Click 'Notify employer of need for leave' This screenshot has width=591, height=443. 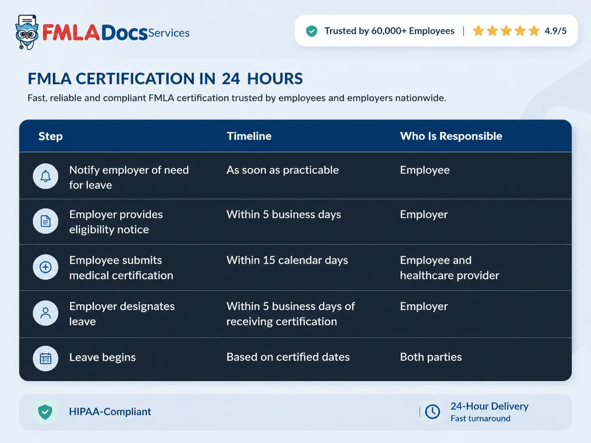click(x=129, y=177)
